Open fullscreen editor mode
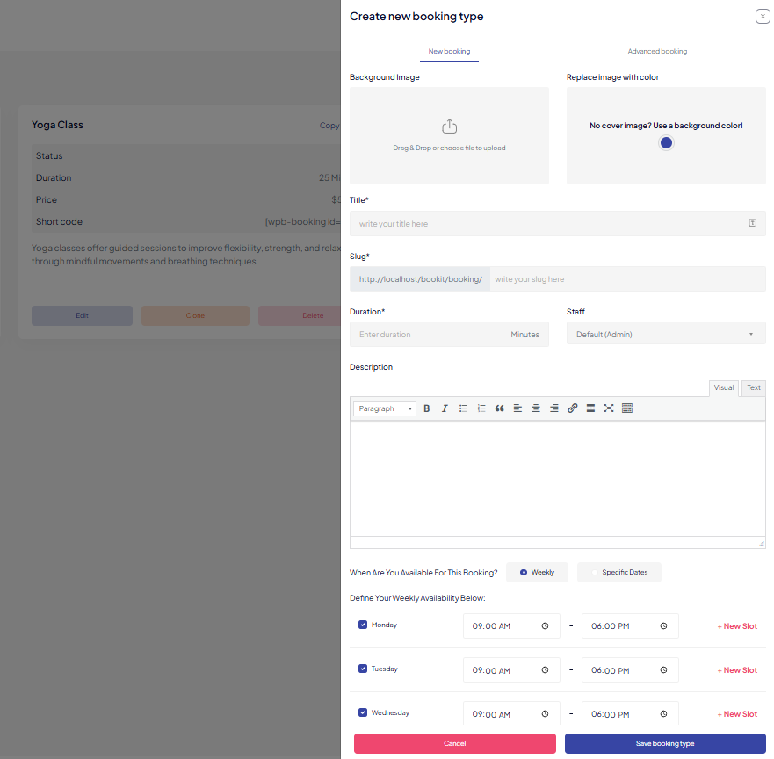 (x=609, y=408)
